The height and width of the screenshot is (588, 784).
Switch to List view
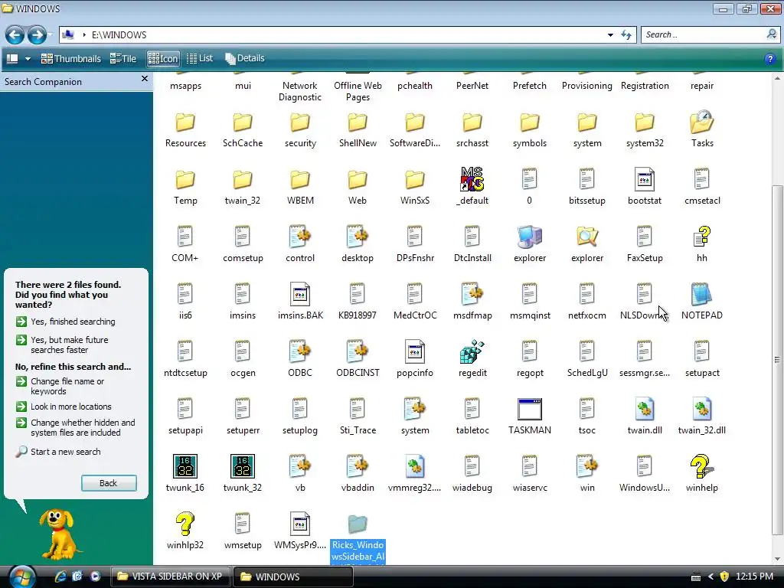pyautogui.click(x=200, y=58)
